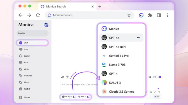Open the user profile avatar

point(46,25)
